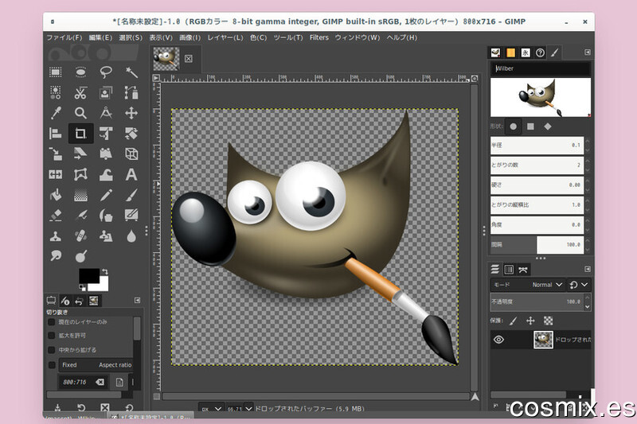The image size is (637, 424).
Task: Toggle 拡大を許可 checkbox
Action: click(x=52, y=336)
